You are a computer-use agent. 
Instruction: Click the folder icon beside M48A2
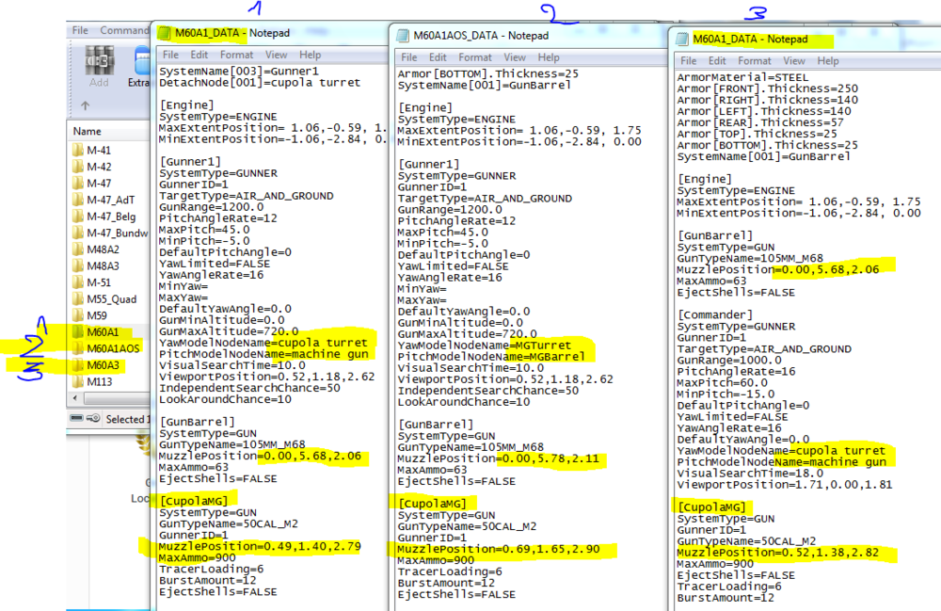coord(78,249)
